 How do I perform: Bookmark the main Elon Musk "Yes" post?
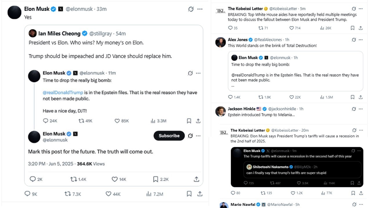pos(189,194)
